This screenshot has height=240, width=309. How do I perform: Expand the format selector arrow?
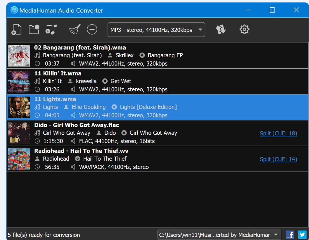pyautogui.click(x=200, y=29)
